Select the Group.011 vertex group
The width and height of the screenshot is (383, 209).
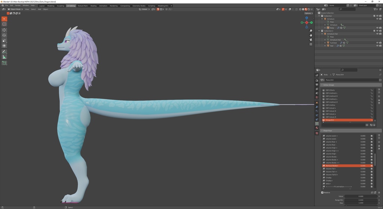pyautogui.click(x=347, y=120)
